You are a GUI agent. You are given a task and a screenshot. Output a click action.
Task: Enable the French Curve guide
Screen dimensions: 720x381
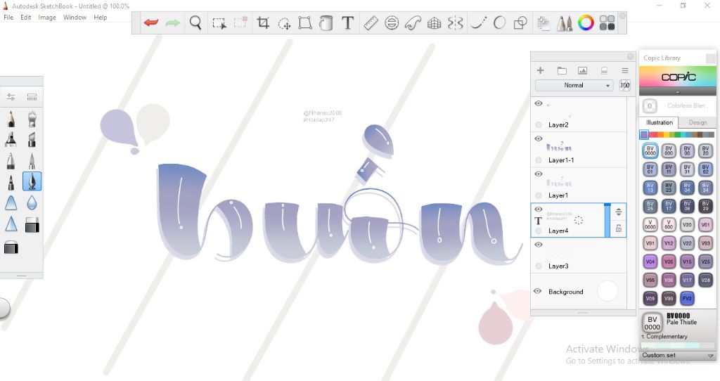413,22
